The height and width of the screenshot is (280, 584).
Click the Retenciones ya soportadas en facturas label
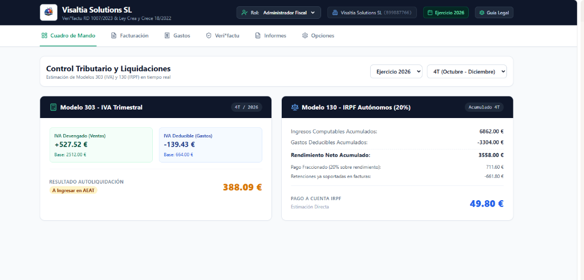331,176
